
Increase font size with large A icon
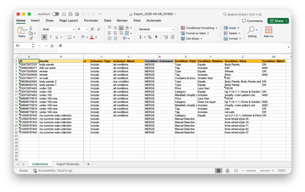tap(93, 29)
